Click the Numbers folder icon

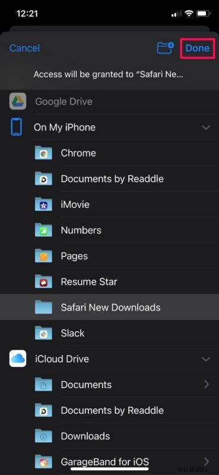(x=43, y=230)
